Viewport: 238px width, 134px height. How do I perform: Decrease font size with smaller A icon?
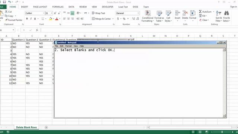click(x=59, y=13)
